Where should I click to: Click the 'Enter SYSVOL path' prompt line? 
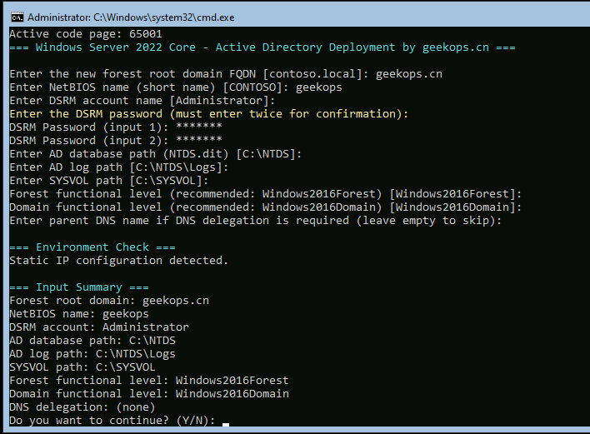pos(109,181)
